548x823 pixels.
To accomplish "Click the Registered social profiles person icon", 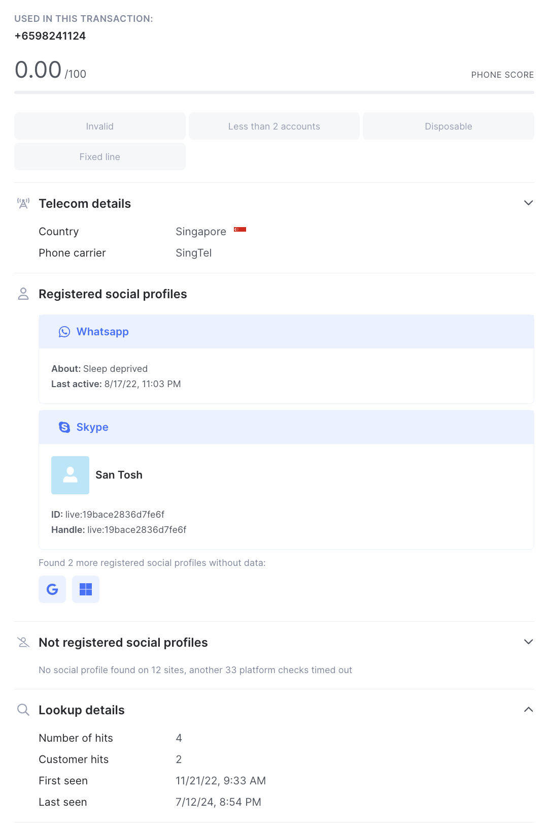I will (23, 294).
